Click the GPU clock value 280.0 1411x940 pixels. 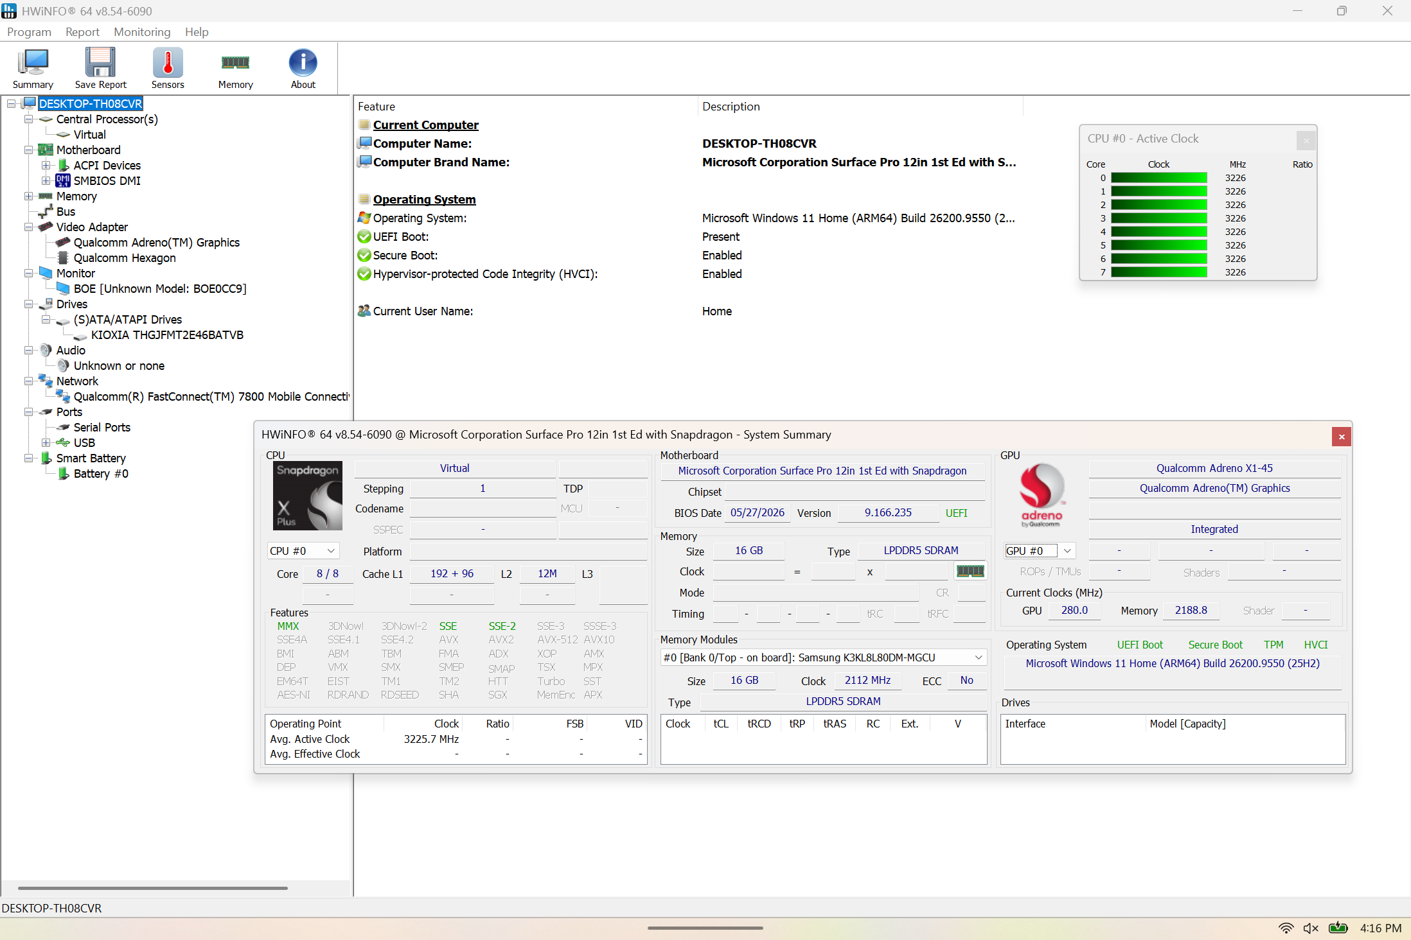(x=1074, y=610)
